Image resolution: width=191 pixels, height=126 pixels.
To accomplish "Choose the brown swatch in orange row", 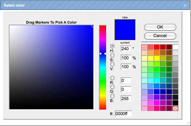I will pyautogui.click(x=169, y=53).
